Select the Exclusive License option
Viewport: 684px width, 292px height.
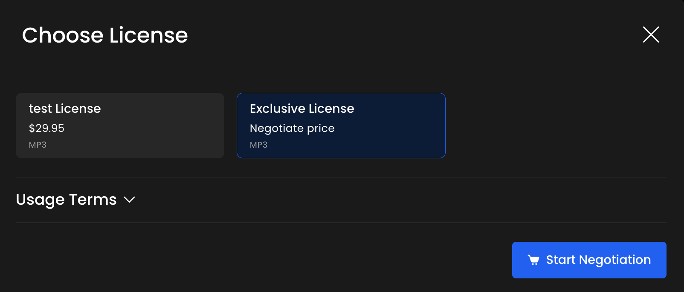(x=341, y=126)
